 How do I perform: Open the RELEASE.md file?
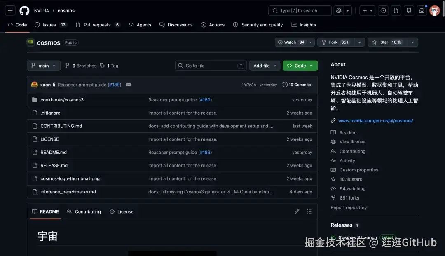[x=54, y=165]
